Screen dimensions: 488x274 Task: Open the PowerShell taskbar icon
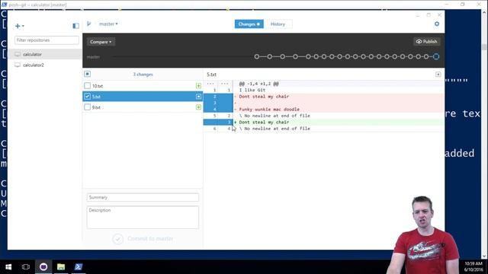[x=79, y=267]
